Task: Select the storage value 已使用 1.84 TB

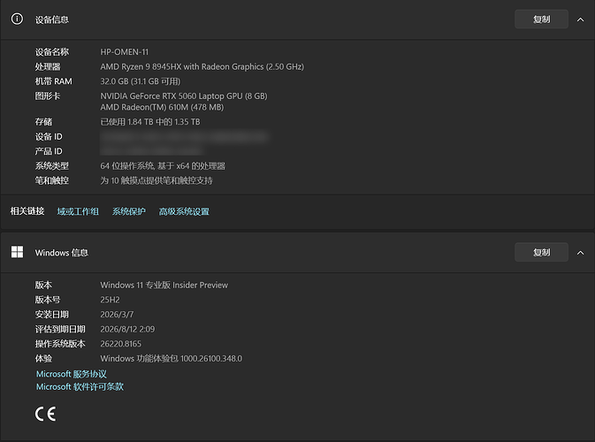Action: 150,122
